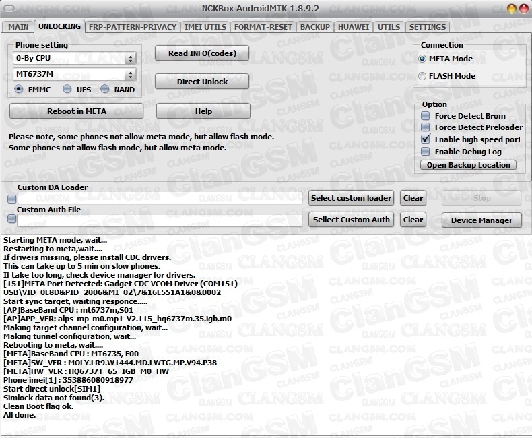
Task: Click the '[META]HW_VER' log line
Action: (86, 371)
